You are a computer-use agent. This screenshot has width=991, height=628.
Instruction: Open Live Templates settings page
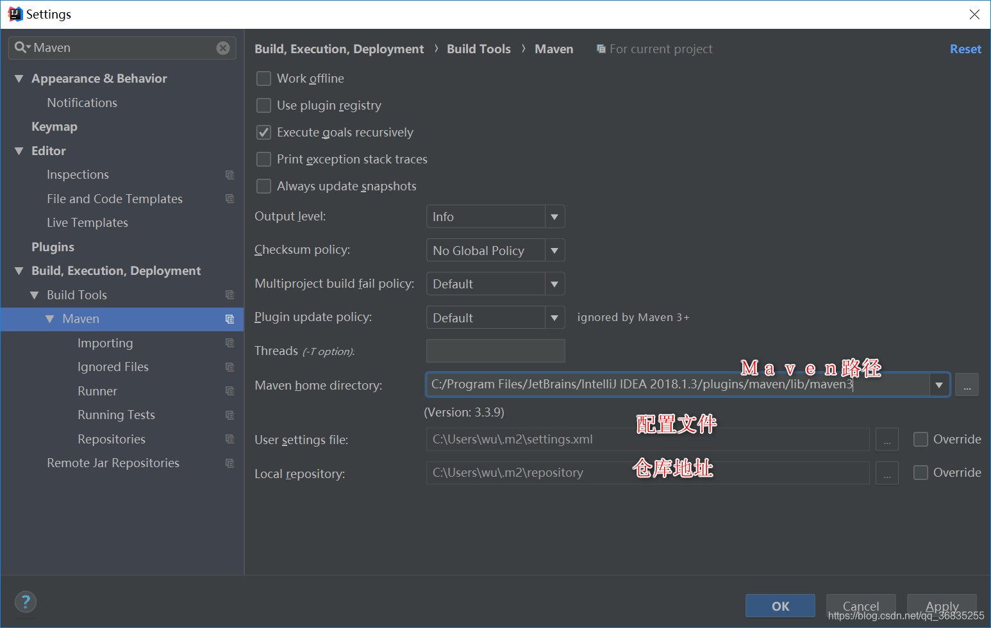click(x=87, y=223)
